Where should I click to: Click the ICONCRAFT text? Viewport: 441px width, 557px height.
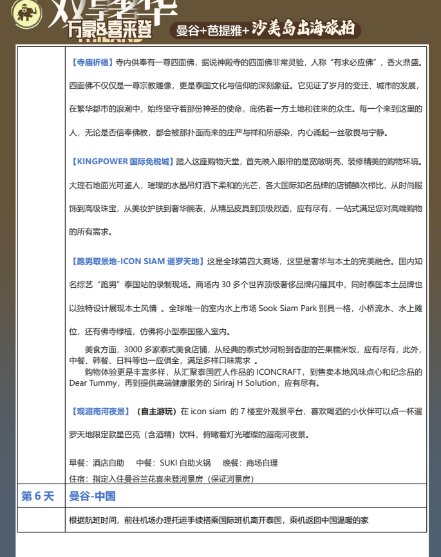(279, 372)
